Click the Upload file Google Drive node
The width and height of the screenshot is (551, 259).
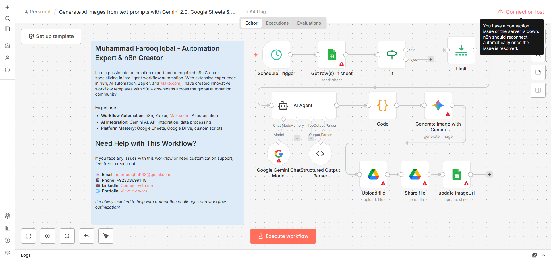click(373, 174)
